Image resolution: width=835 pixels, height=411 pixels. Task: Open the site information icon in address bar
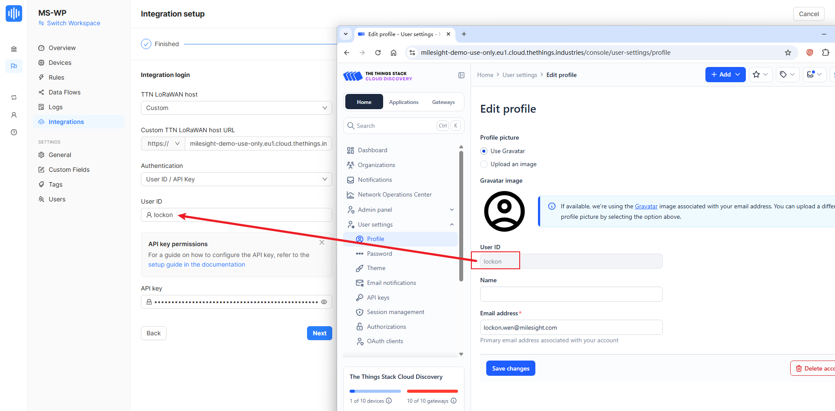click(412, 53)
